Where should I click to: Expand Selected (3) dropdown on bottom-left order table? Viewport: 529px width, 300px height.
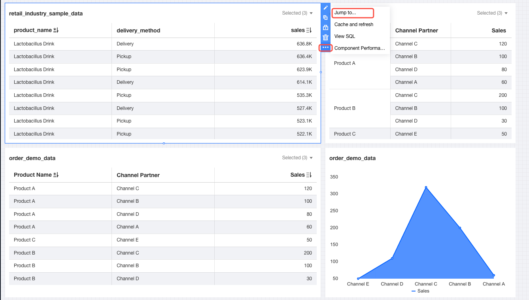tap(297, 158)
